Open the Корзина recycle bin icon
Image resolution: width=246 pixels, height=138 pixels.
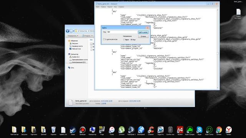pyautogui.click(x=53, y=130)
